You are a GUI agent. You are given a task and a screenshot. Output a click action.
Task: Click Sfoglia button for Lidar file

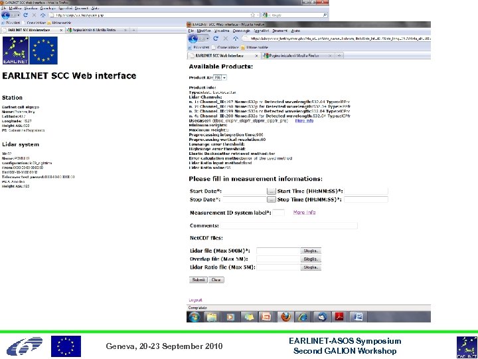point(311,251)
